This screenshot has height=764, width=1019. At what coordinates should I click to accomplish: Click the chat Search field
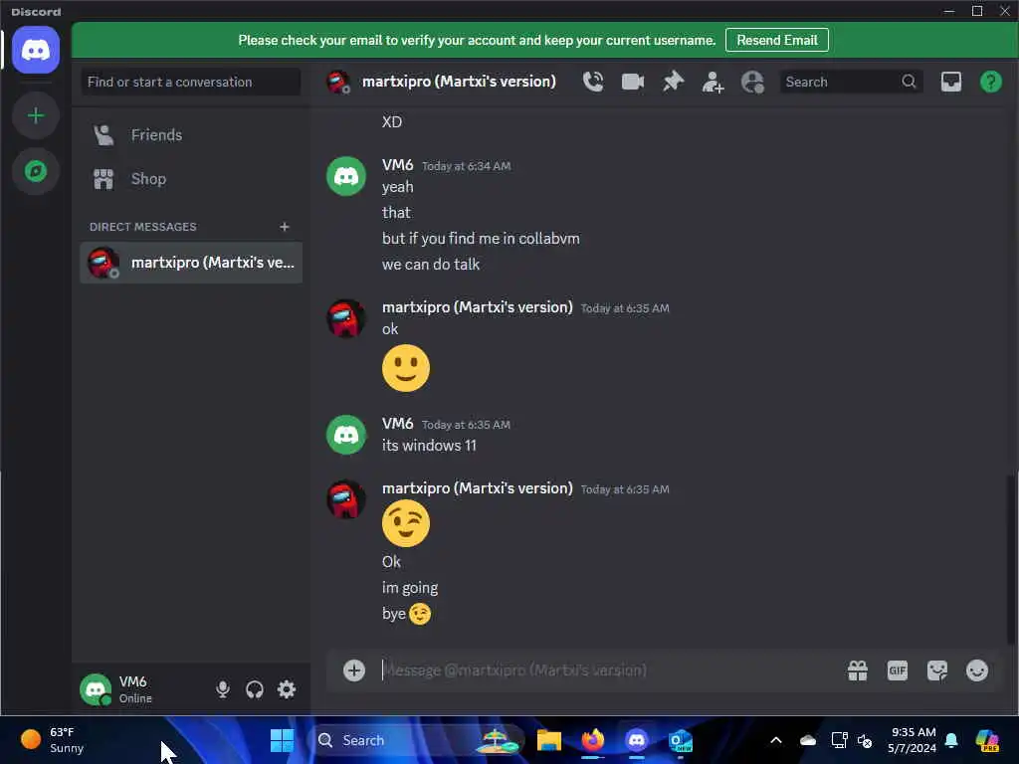point(850,82)
